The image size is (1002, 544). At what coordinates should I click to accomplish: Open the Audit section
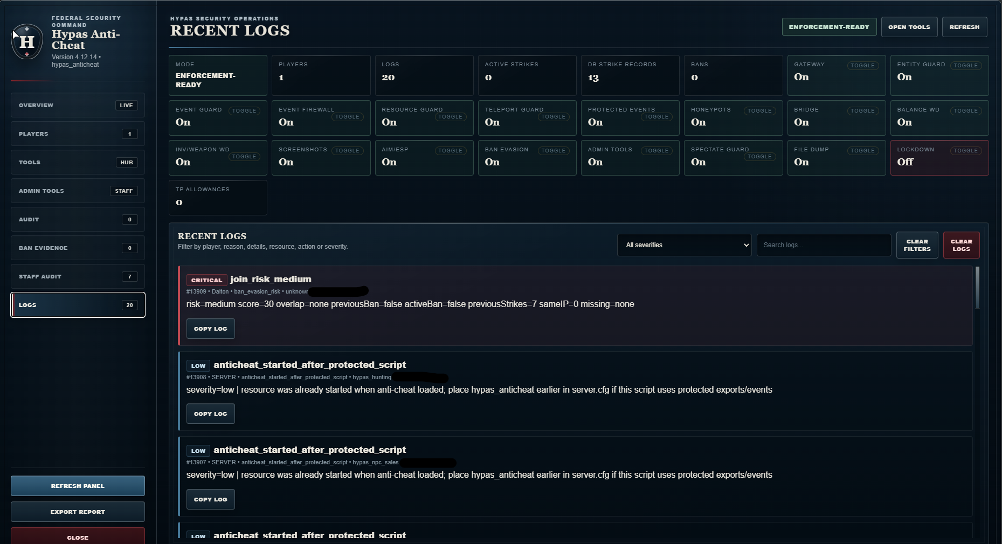[x=78, y=219]
